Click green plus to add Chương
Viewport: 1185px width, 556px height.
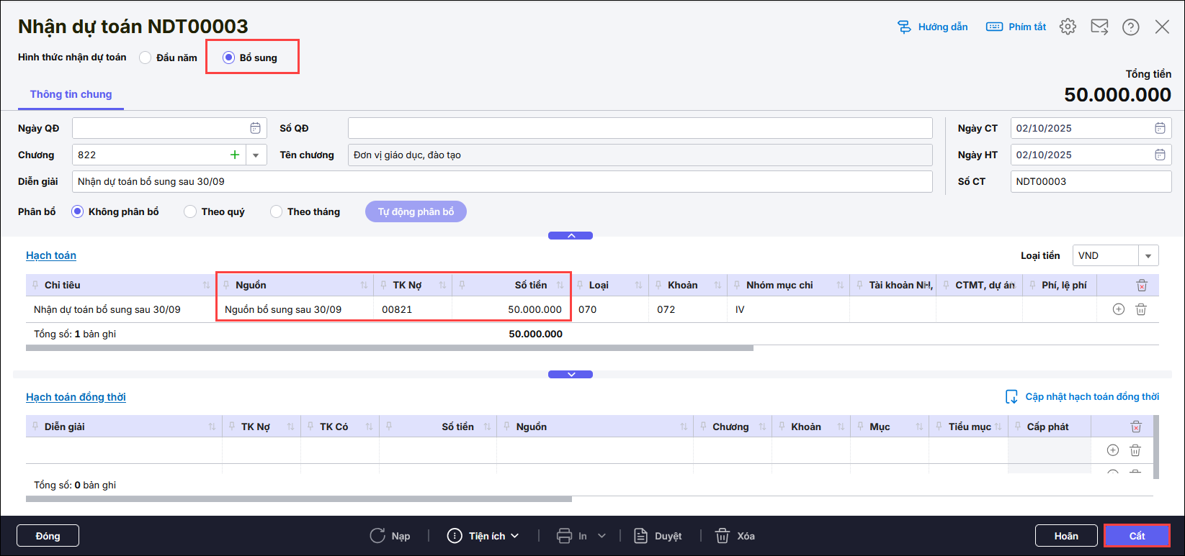pos(235,155)
